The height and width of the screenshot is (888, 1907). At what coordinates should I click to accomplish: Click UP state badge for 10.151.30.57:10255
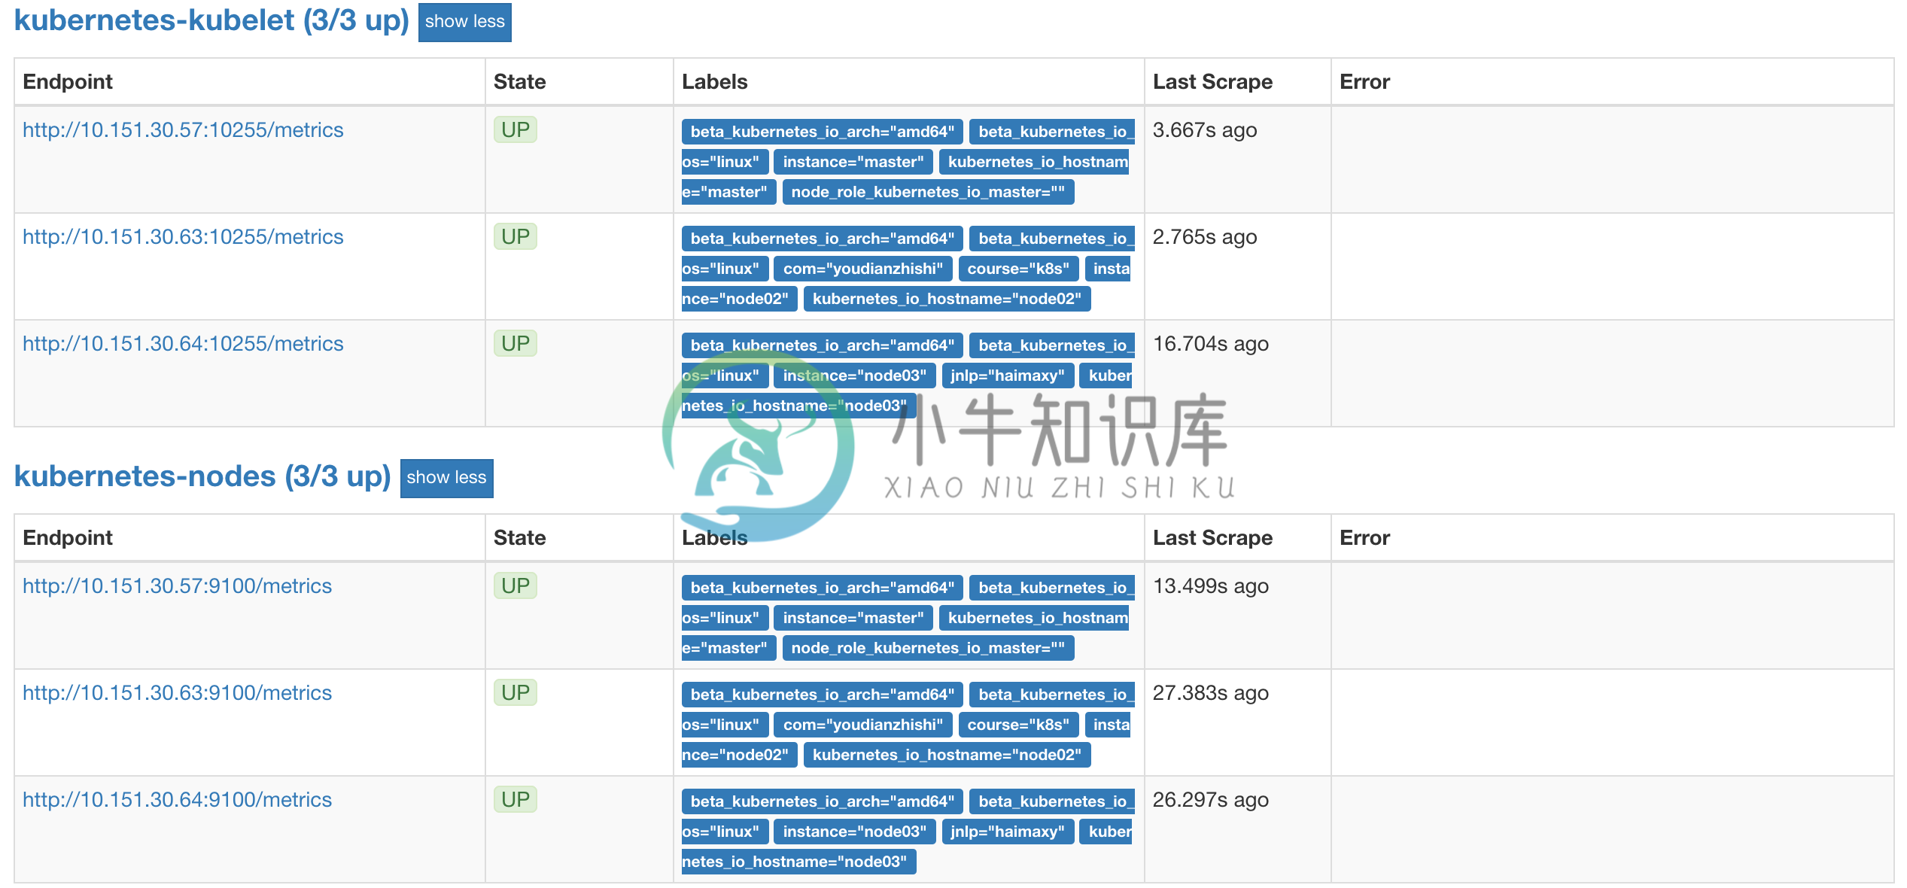(516, 130)
